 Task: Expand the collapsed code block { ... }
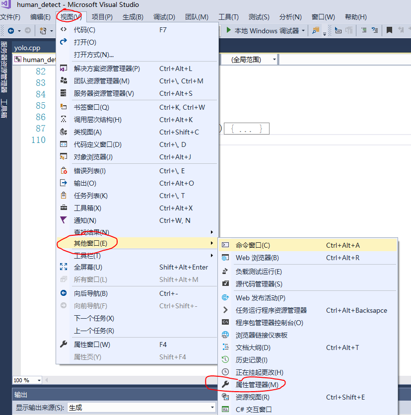[x=247, y=129]
